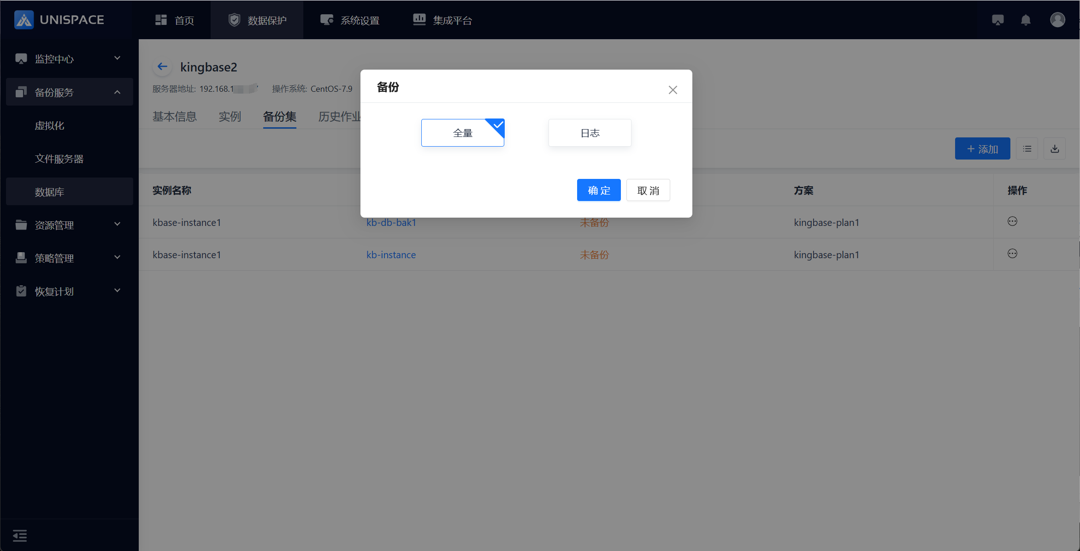Screen dimensions: 1080x551
Task: Collapse the 备份服务 sidebar menu
Action: 69,92
